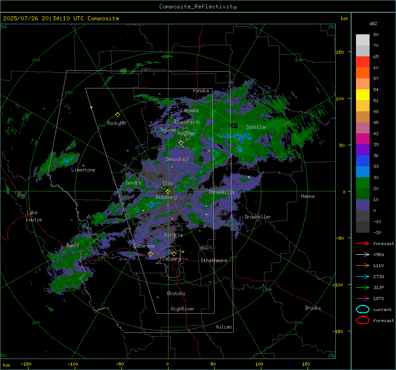Click the red forecast ellipse icon
Screen dimensions: 396x370
pos(363,320)
